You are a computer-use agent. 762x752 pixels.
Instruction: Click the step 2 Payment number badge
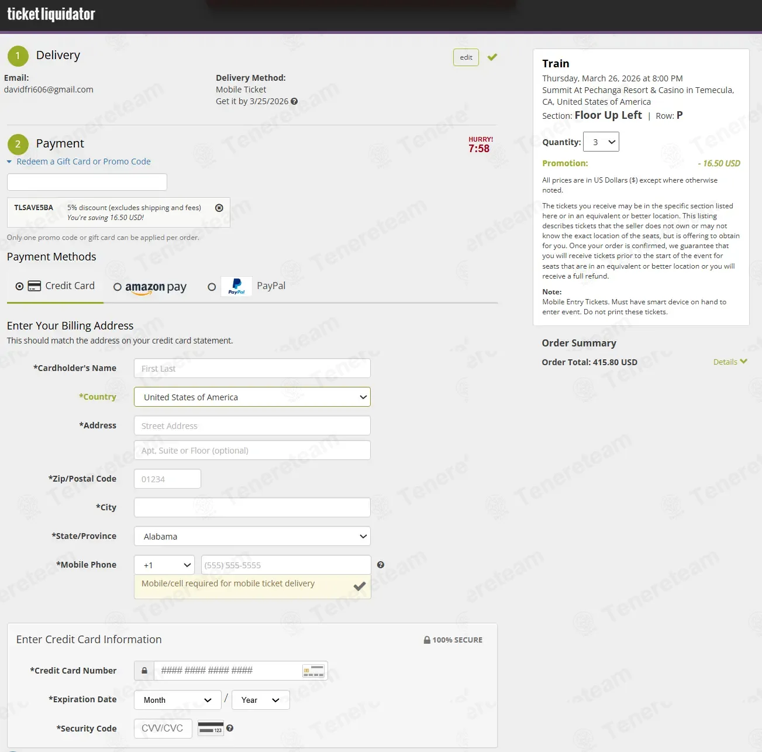click(x=18, y=145)
